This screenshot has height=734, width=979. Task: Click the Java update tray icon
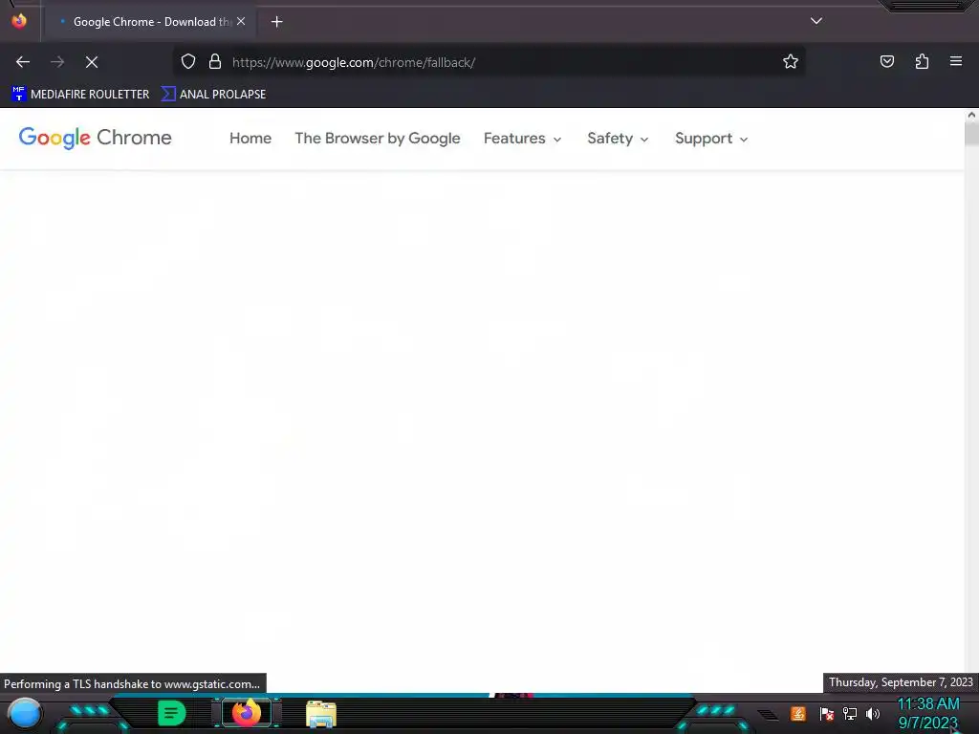[798, 713]
